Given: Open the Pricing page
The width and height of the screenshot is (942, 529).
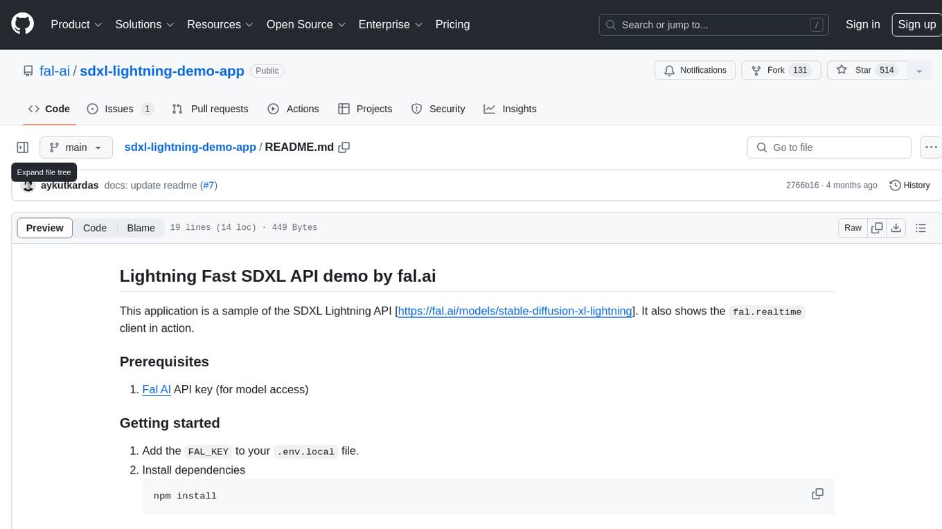Looking at the screenshot, I should click(x=452, y=24).
